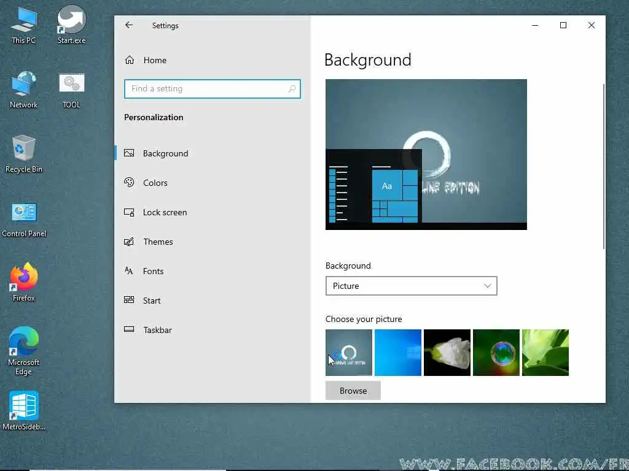
Task: Click the Colors palette icon
Action: click(129, 182)
